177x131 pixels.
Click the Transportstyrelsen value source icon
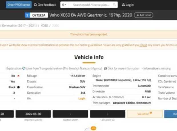(23, 69)
